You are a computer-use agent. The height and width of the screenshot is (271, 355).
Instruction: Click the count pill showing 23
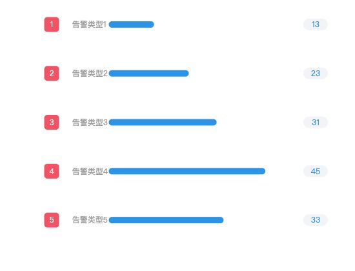316,74
